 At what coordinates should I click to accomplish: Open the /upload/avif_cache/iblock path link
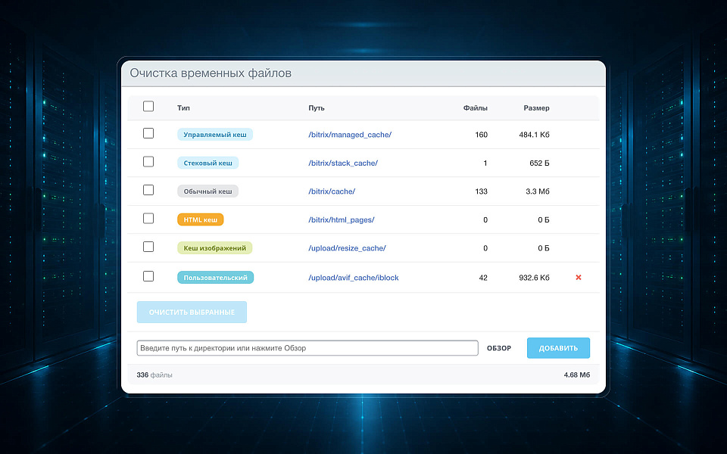(354, 278)
